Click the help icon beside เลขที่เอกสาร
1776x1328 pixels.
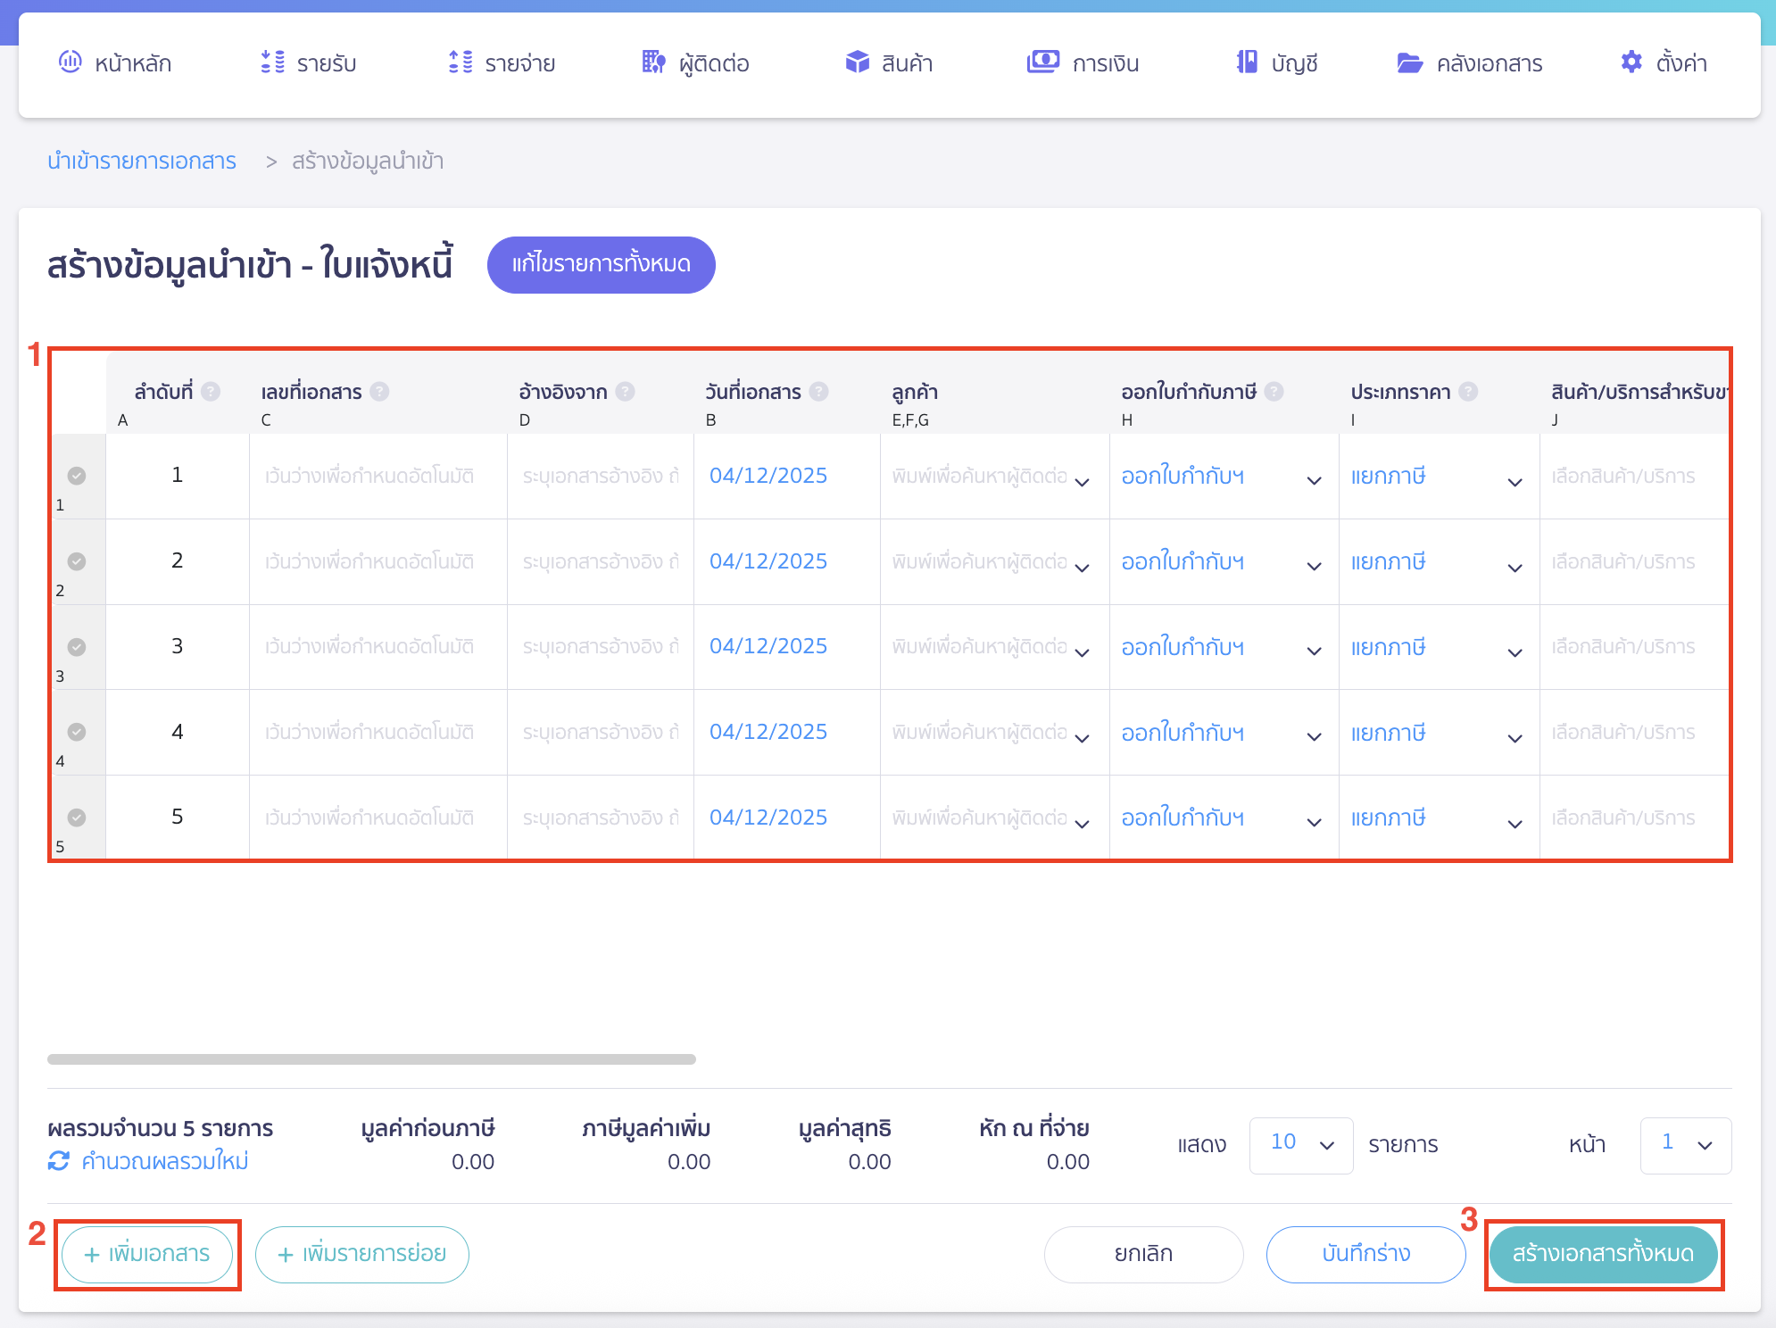coord(379,392)
